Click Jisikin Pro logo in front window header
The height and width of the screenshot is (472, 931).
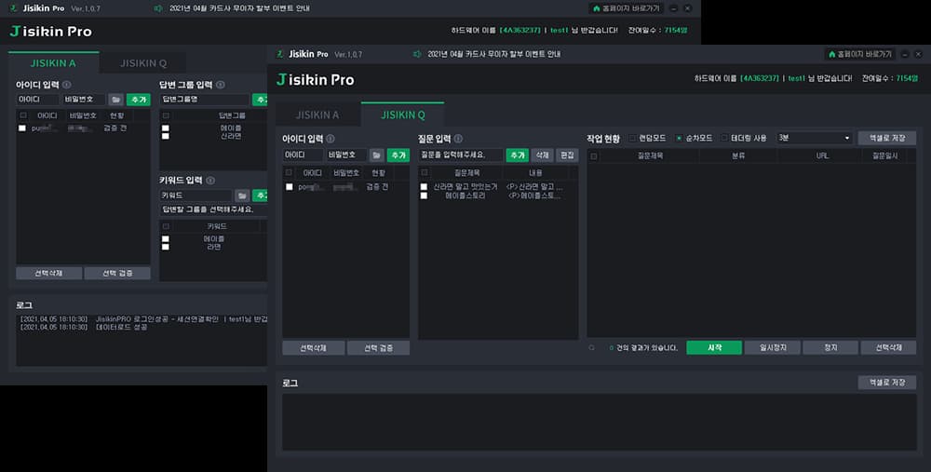tap(316, 79)
